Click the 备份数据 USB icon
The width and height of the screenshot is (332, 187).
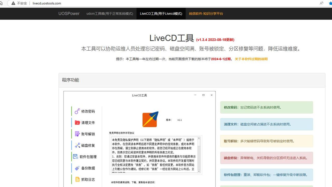point(77,168)
